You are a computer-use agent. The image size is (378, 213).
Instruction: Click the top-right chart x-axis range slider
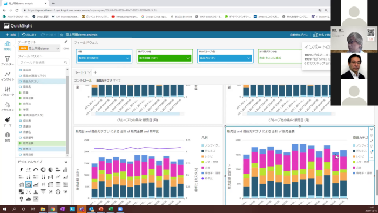coord(288,114)
